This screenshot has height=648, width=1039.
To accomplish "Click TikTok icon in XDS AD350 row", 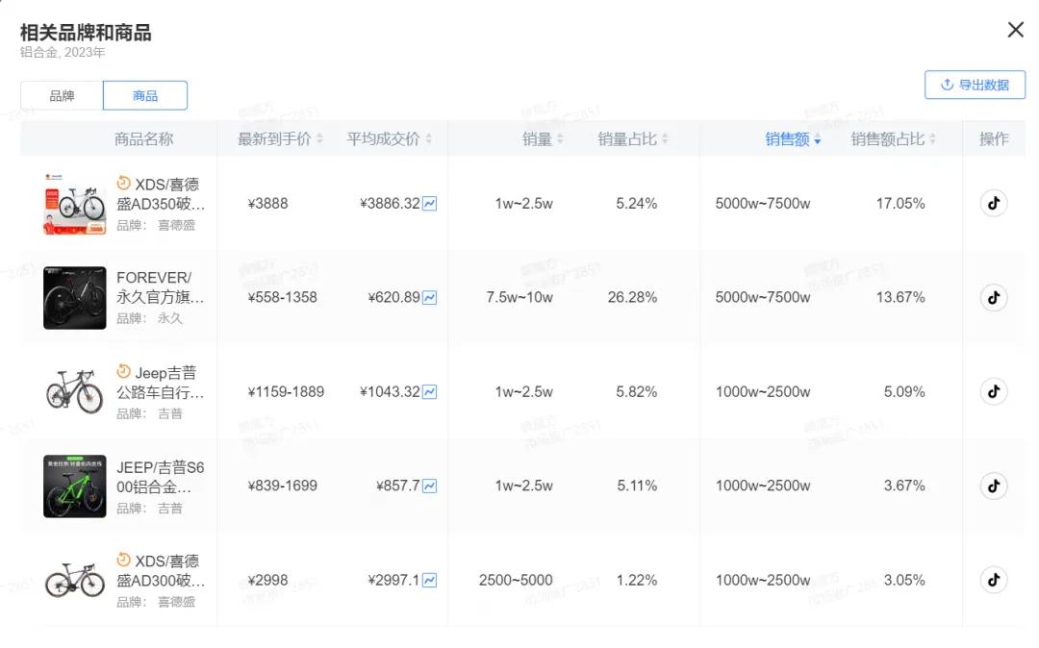I will pos(993,204).
